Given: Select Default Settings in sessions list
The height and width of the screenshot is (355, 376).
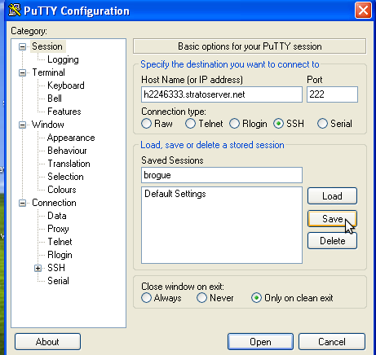Looking at the screenshot, I should point(175,194).
